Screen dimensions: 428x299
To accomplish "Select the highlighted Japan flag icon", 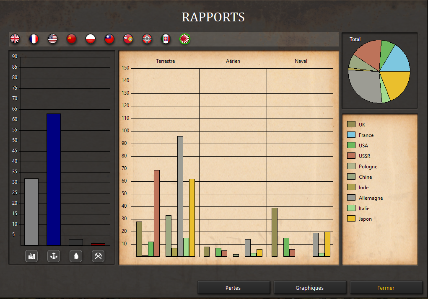I will coord(185,39).
